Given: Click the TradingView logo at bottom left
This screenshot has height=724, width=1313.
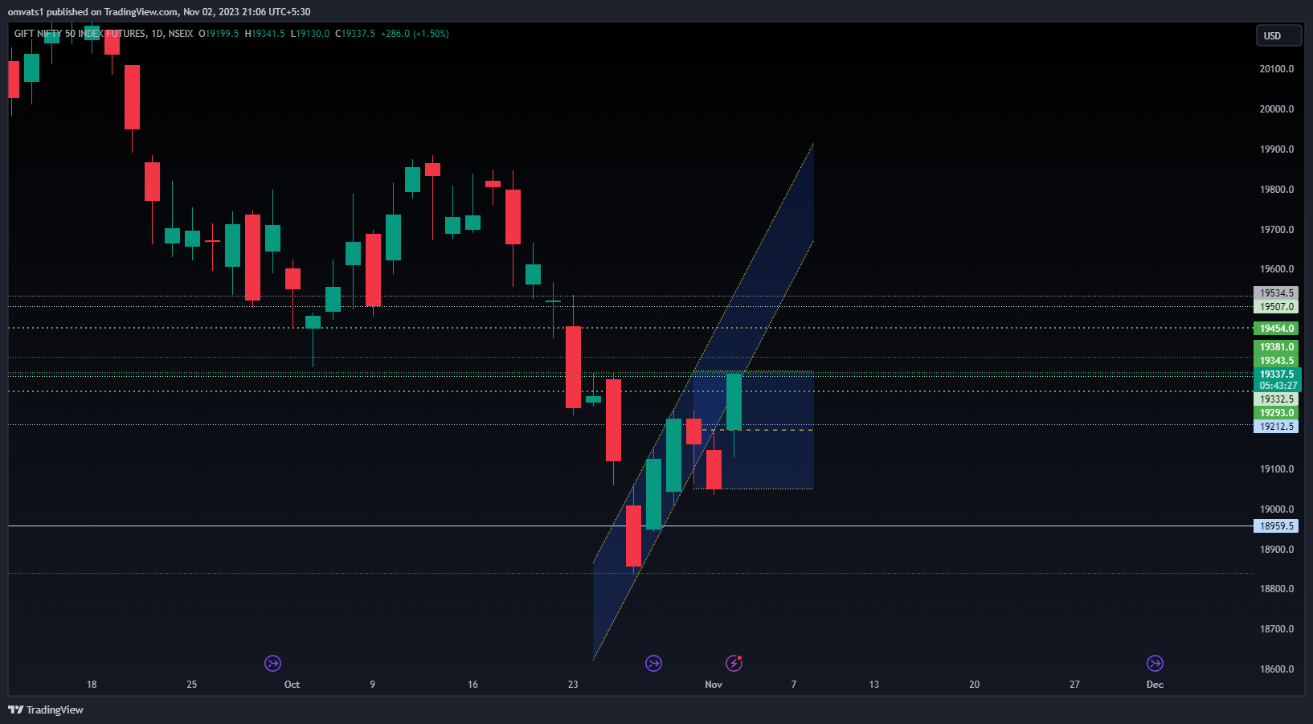Looking at the screenshot, I should click(x=46, y=710).
